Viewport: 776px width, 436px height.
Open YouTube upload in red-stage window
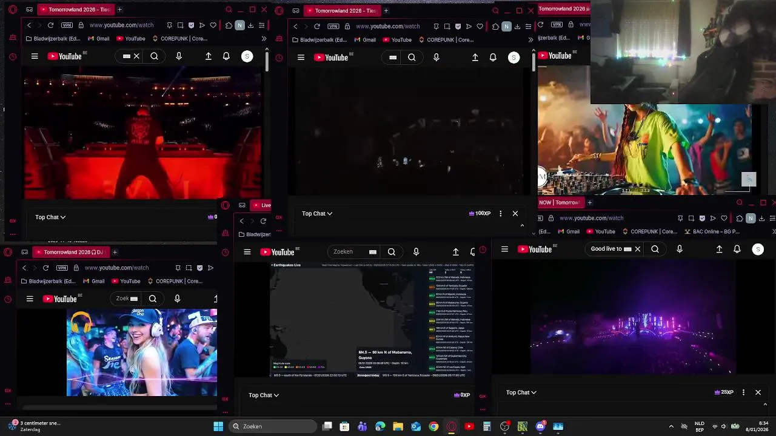click(x=208, y=56)
